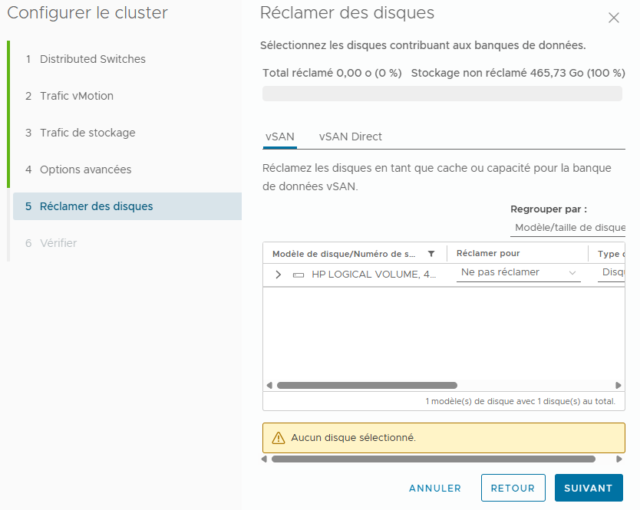
Task: Click the bottom scrollbar right arrow
Action: pyautogui.click(x=619, y=459)
